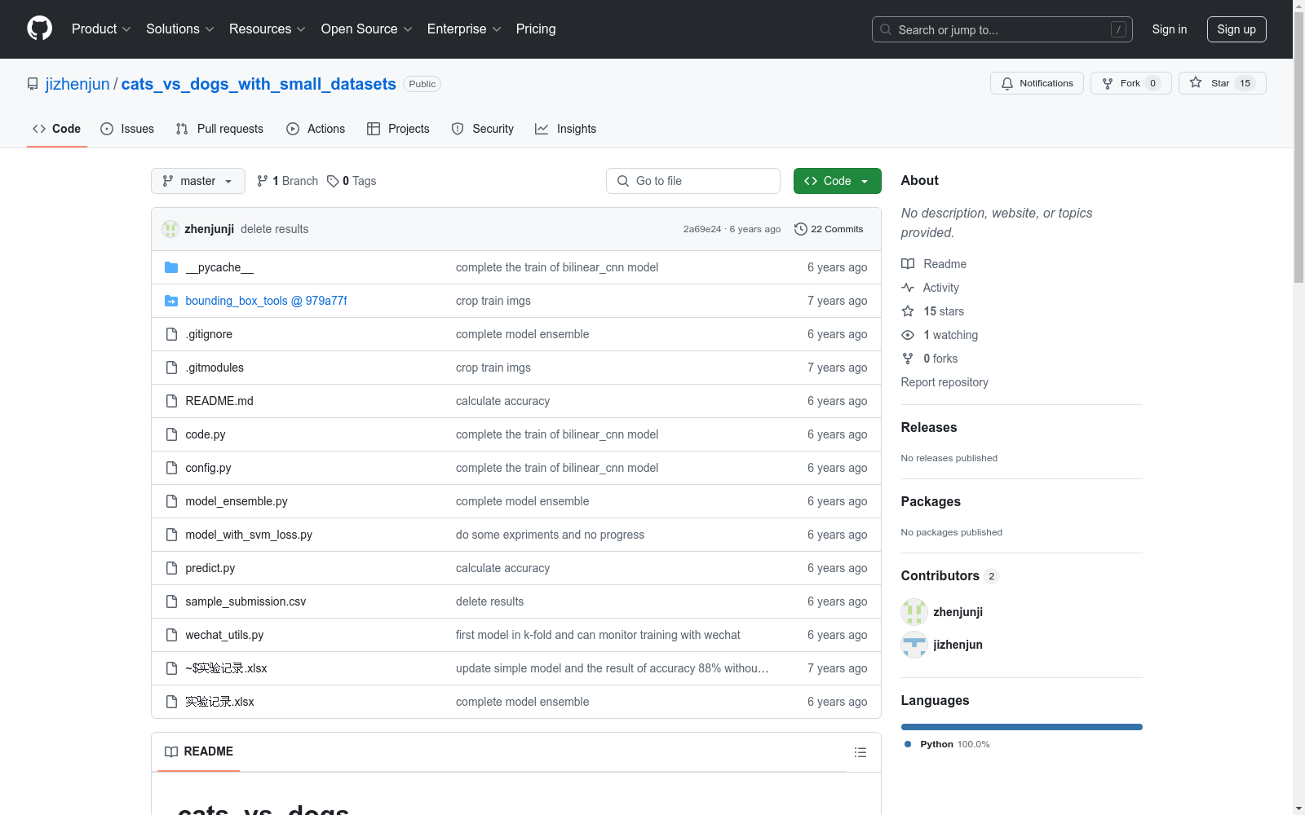Click the tag icon beside 0 Tags
This screenshot has width=1305, height=815.
333,181
